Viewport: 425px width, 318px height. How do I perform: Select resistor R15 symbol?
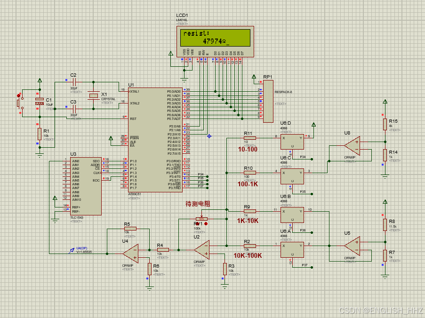[385, 124]
